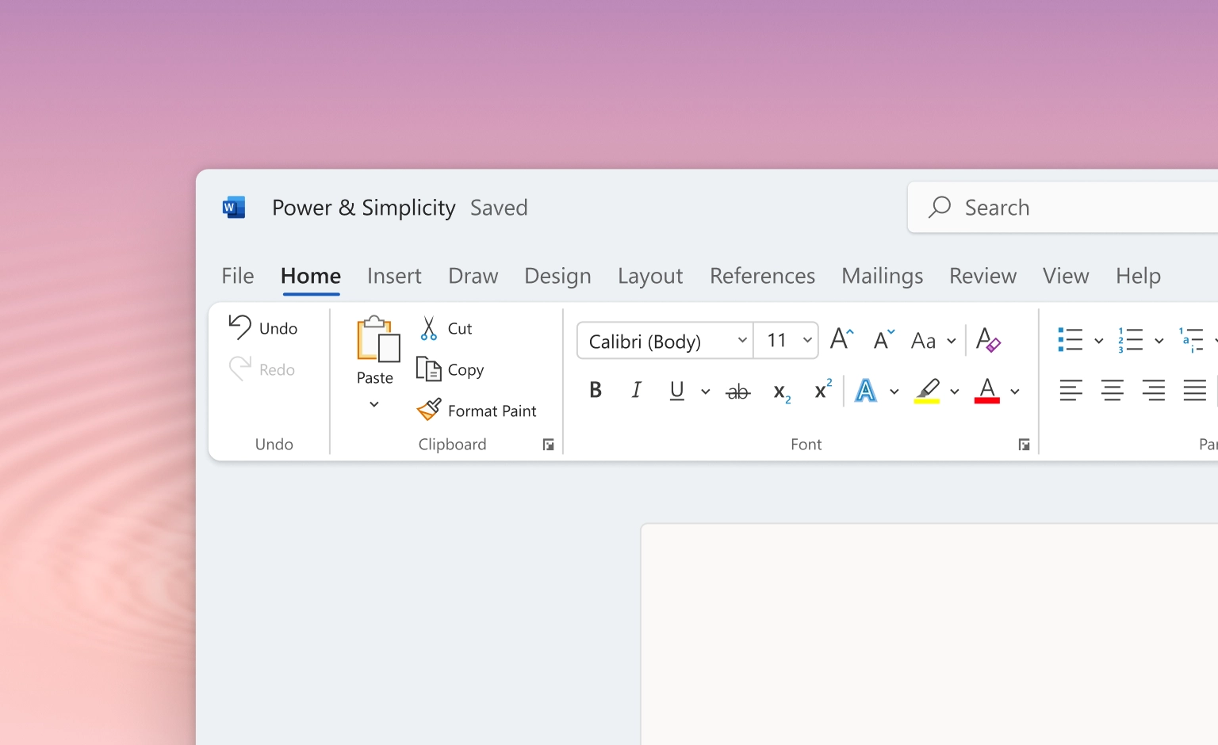This screenshot has width=1218, height=745.
Task: Open the Calibri (Body) font dropdown
Action: tap(742, 341)
